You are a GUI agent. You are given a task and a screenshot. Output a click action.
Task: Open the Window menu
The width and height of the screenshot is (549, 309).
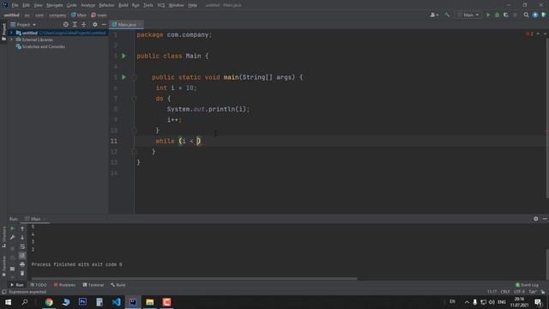click(x=176, y=5)
